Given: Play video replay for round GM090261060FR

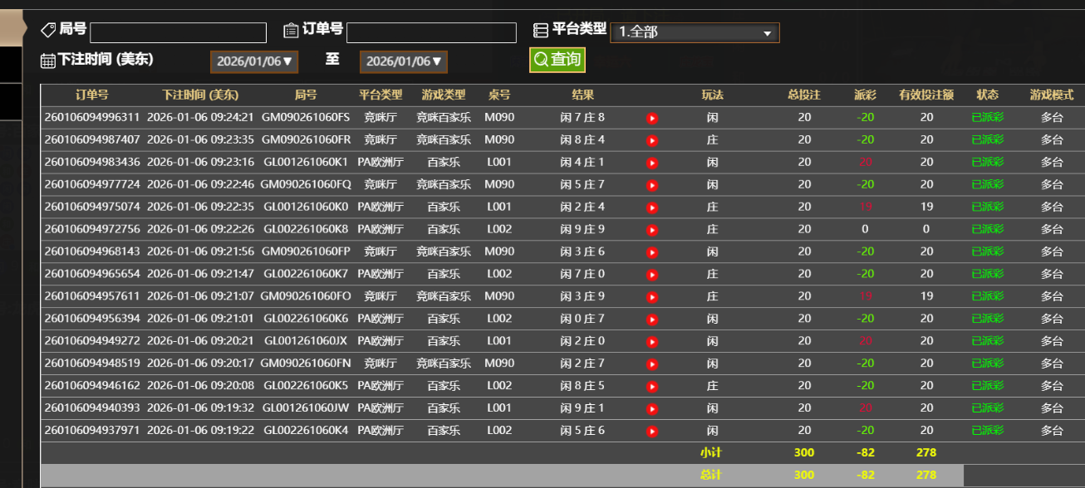Looking at the screenshot, I should click(x=652, y=140).
